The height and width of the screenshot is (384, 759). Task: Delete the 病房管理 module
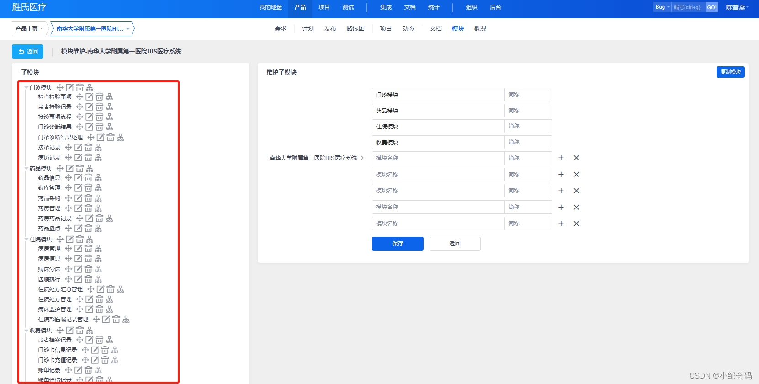[89, 249]
